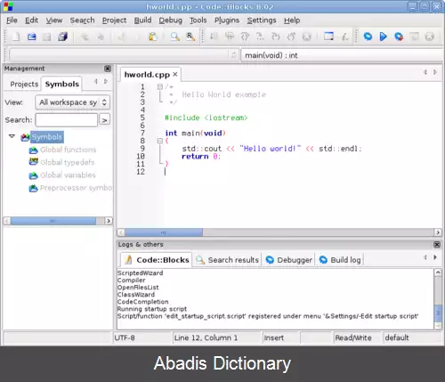Open the Plugins menu
This screenshot has height=382, width=445.
227,20
